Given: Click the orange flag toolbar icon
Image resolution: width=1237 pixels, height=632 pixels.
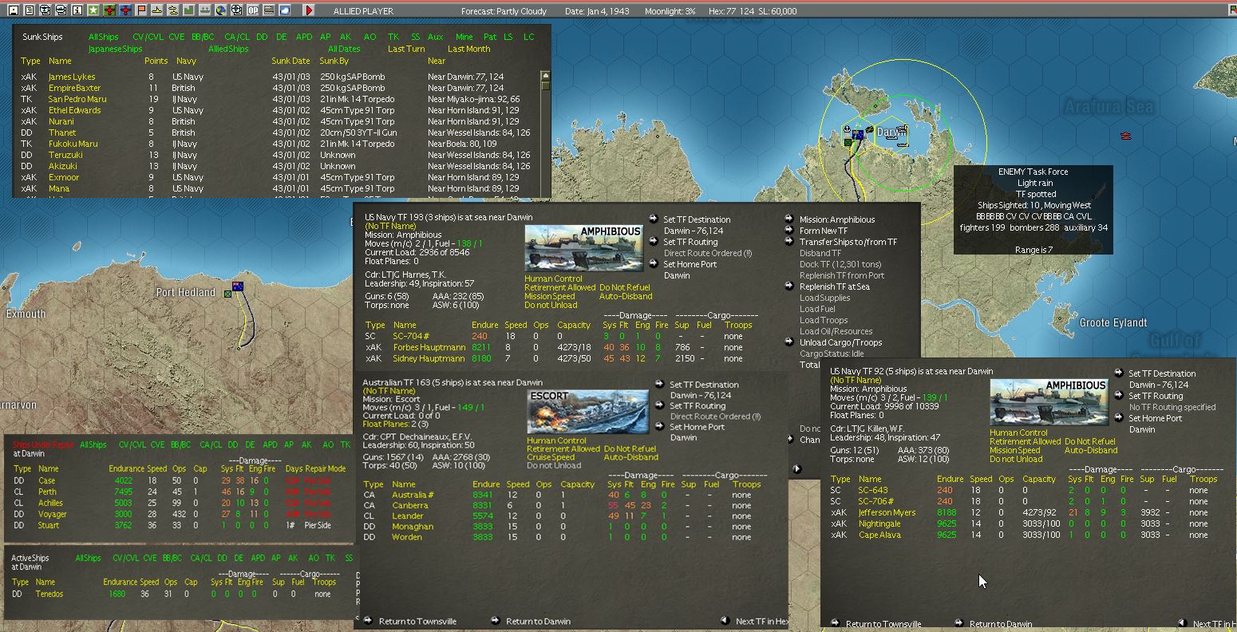Looking at the screenshot, I should click(141, 10).
